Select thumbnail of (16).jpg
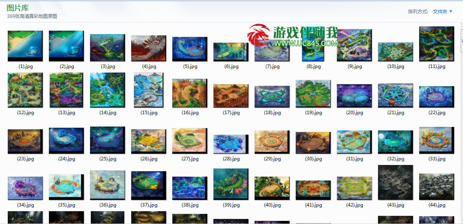This screenshot has width=463, height=224. pyautogui.click(x=190, y=93)
